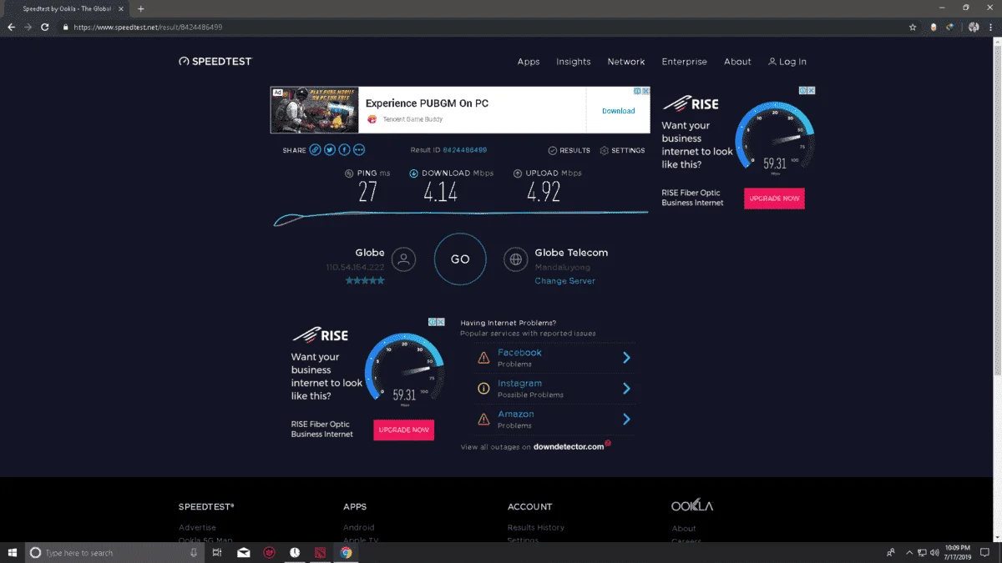Click the Chrome profile avatar
1002x563 pixels.
pos(974,27)
